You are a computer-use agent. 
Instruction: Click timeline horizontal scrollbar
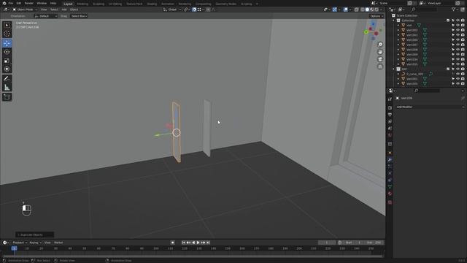point(193,256)
